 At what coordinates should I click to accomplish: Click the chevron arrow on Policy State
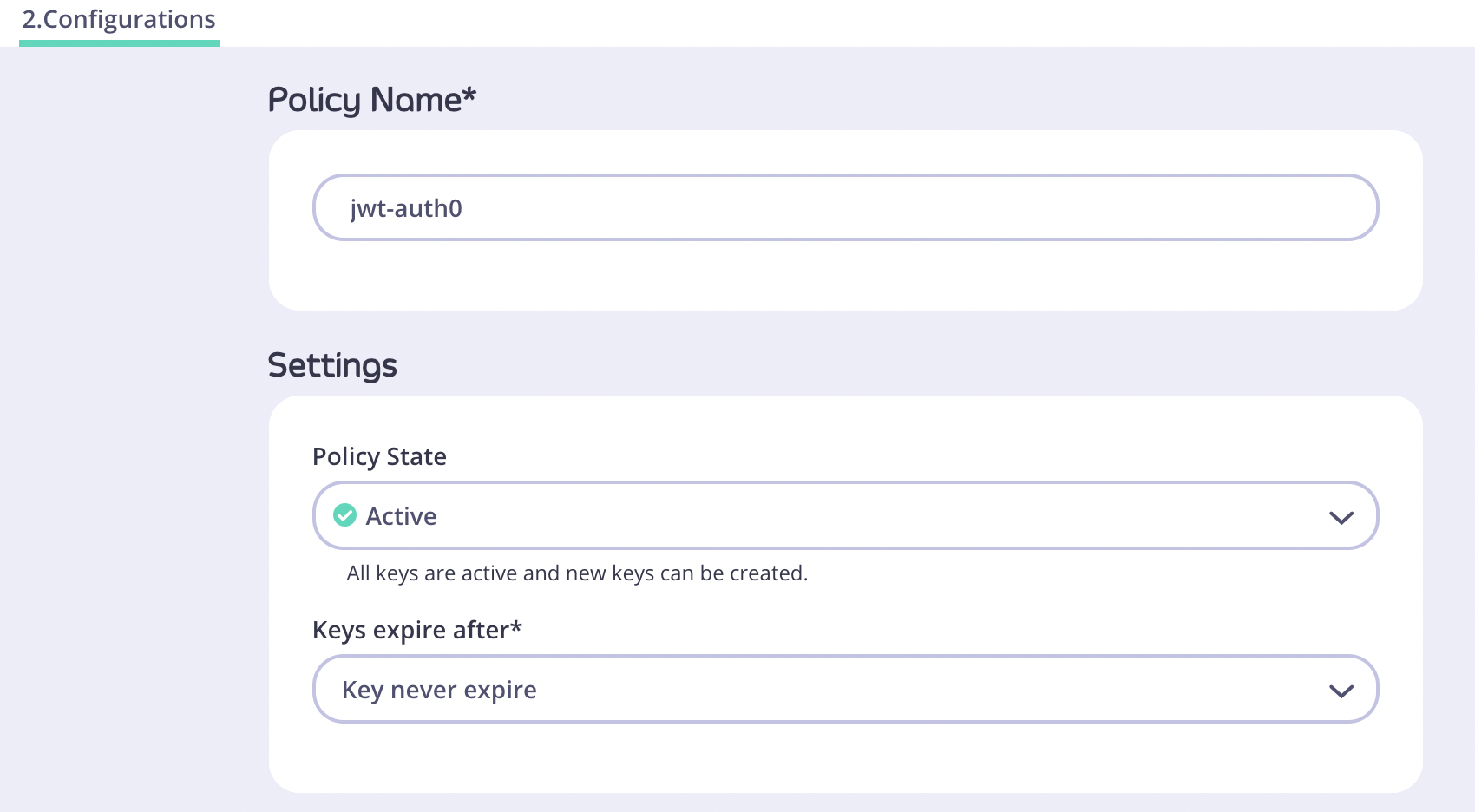(x=1341, y=518)
